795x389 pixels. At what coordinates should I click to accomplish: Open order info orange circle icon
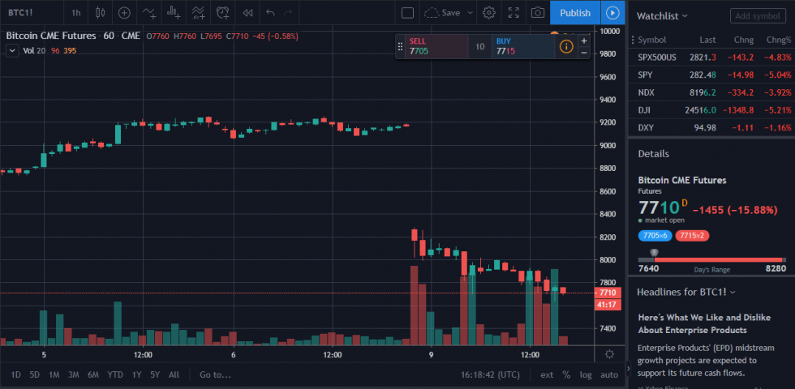pos(566,47)
